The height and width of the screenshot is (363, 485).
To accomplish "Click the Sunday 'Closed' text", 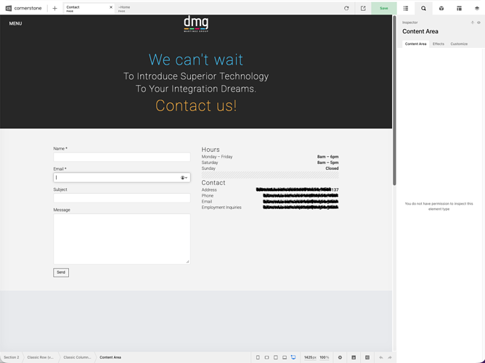I will (x=332, y=168).
